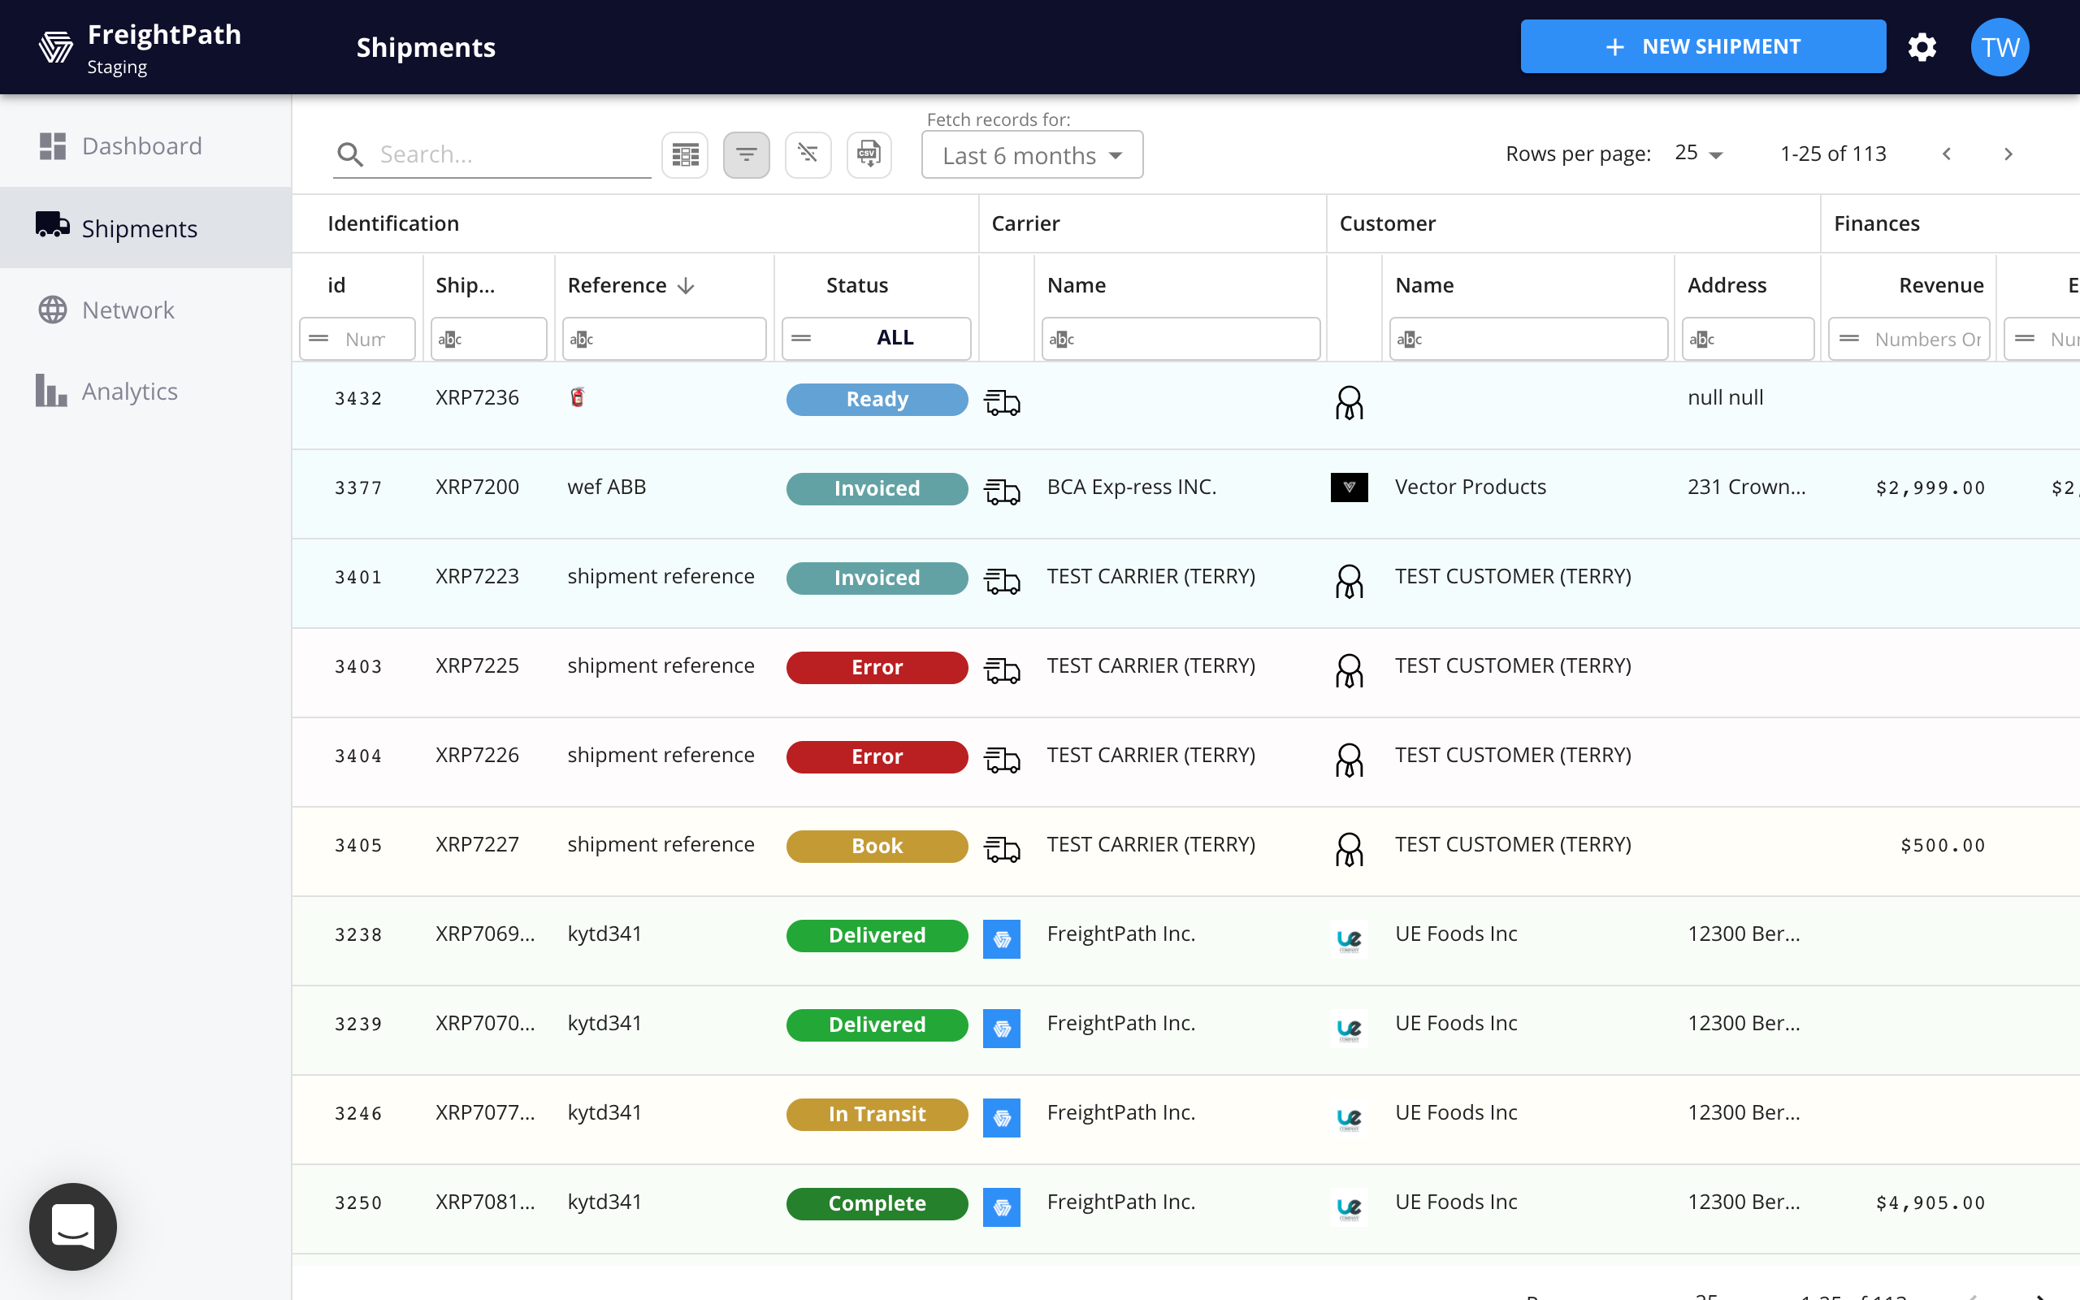Open the column visibility settings icon
2080x1300 pixels.
point(684,154)
